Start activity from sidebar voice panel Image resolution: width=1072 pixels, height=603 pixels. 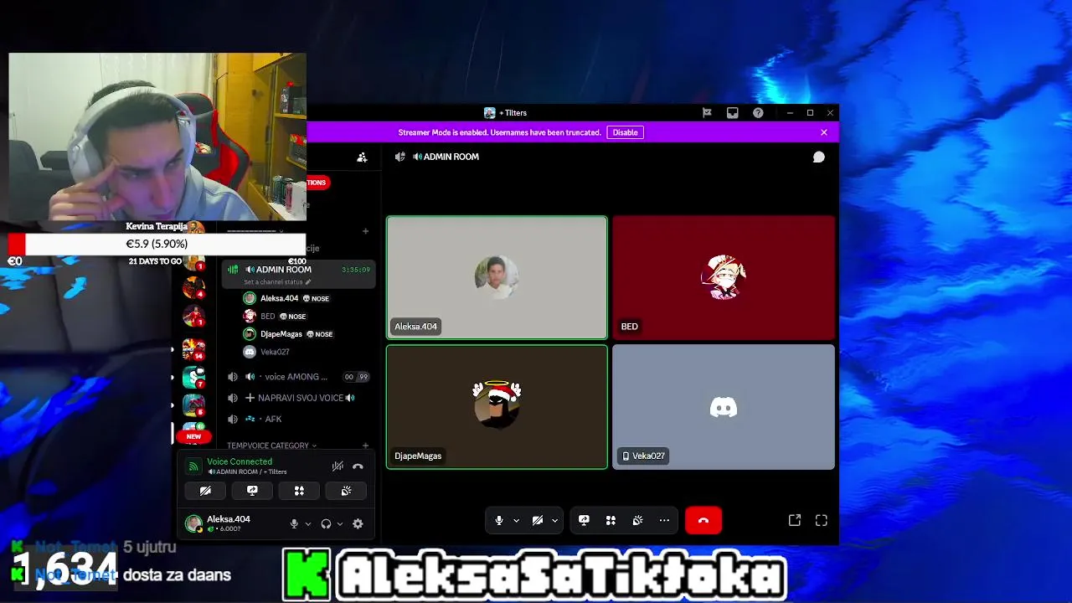[299, 491]
